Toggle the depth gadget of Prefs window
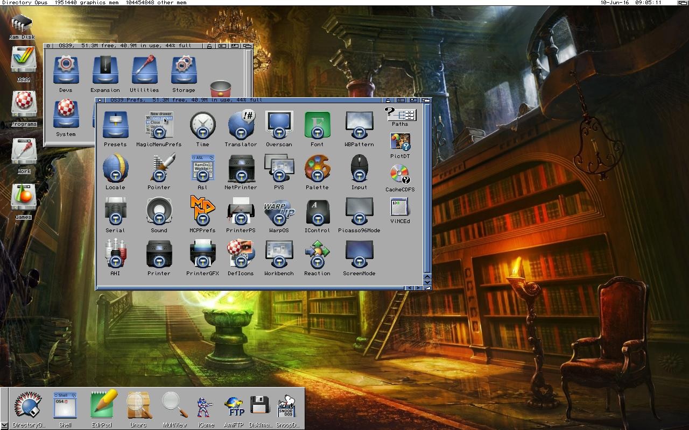Image resolution: width=689 pixels, height=430 pixels. (427, 100)
